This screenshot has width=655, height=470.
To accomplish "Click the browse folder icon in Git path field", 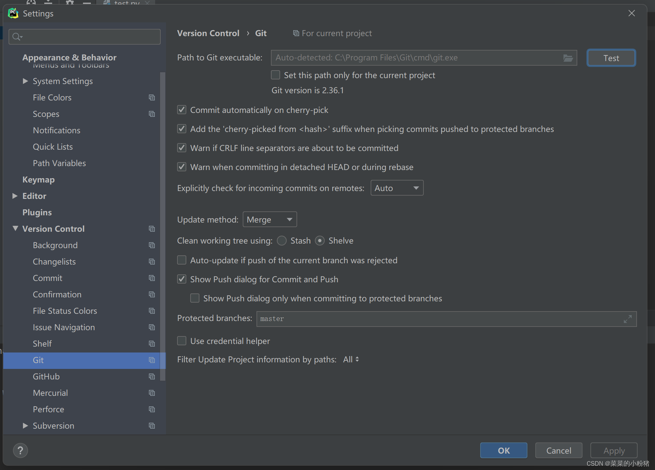I will coord(568,58).
